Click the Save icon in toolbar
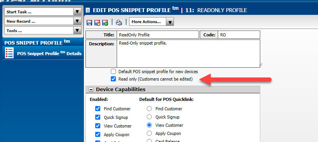This screenshot has width=318, height=142. (x=89, y=22)
